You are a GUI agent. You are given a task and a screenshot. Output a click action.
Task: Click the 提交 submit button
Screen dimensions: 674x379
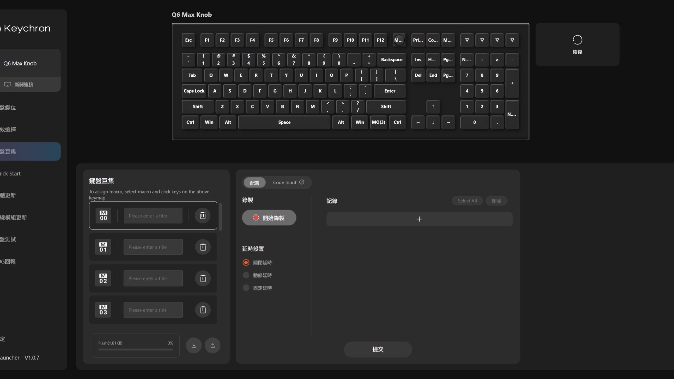pyautogui.click(x=378, y=350)
